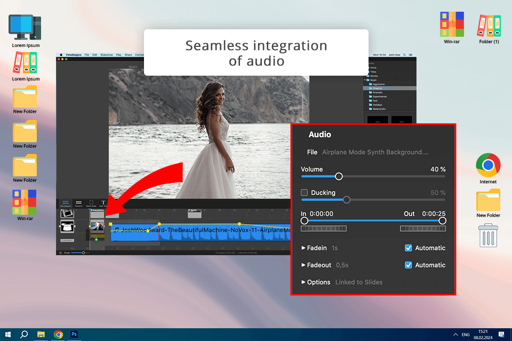This screenshot has height=341, width=512.
Task: Expand the Fadeout disclosure triangle
Action: click(x=303, y=265)
